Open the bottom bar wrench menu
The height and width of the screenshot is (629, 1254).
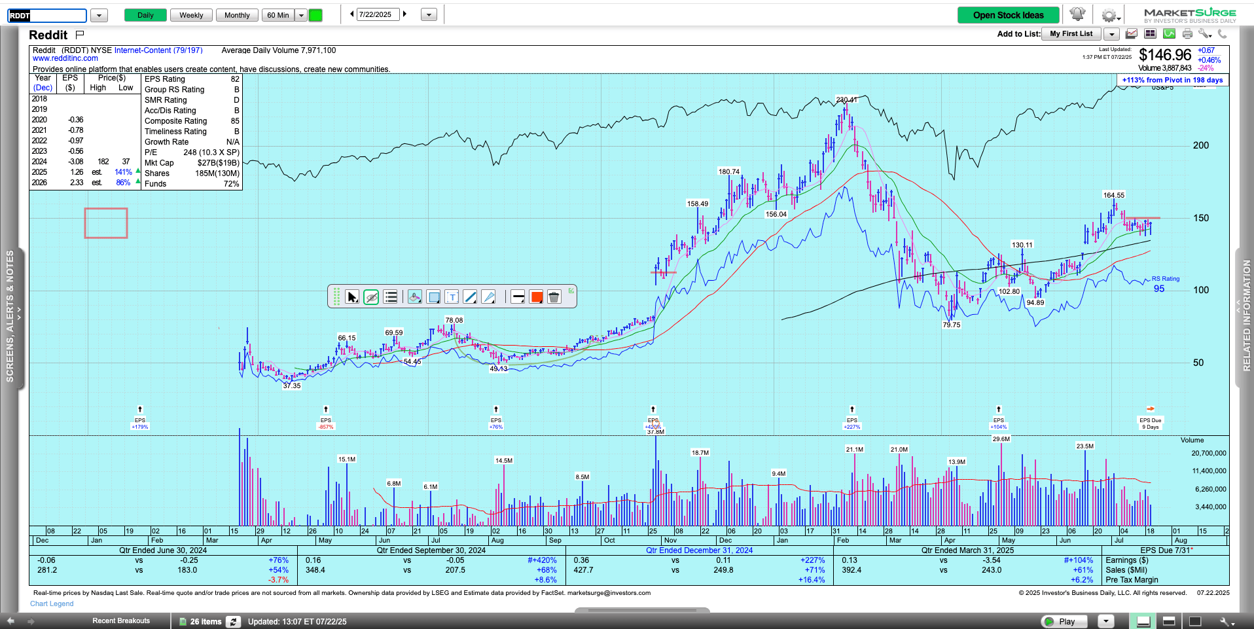(x=1227, y=622)
